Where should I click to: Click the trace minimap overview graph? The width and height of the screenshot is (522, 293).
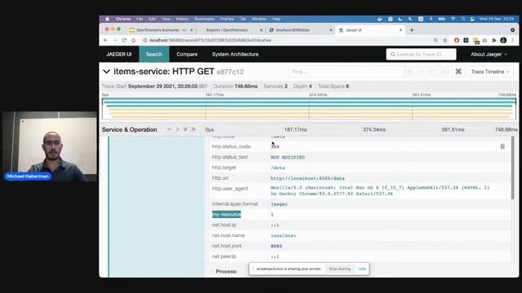(x=309, y=108)
